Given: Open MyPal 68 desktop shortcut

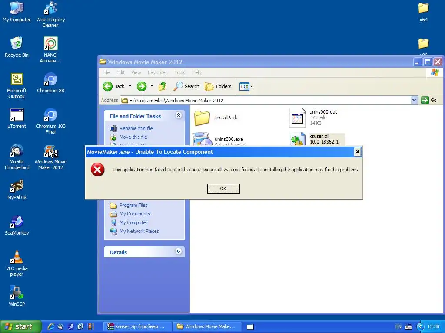Looking at the screenshot, I should 17,189.
